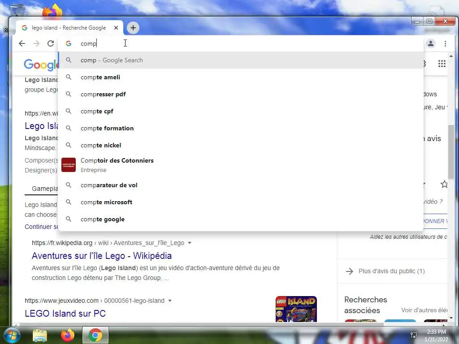Choose Comptoir des Cotonniers Entreprise suggestion
Image resolution: width=459 pixels, height=344 pixels.
(241, 165)
